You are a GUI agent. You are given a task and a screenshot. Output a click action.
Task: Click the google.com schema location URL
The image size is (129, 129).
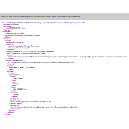pos(57,23)
